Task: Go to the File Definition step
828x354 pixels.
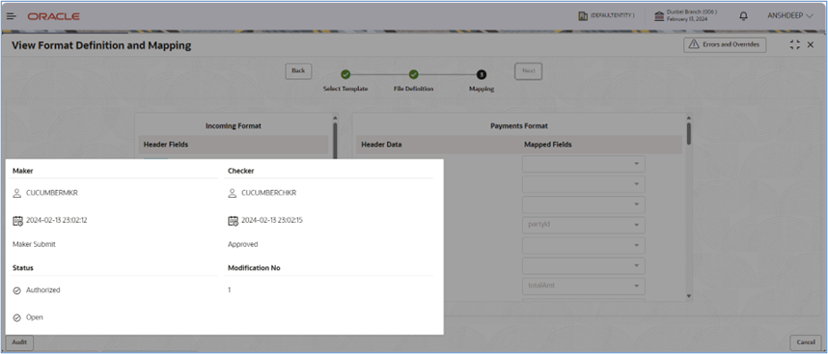Action: [x=413, y=75]
